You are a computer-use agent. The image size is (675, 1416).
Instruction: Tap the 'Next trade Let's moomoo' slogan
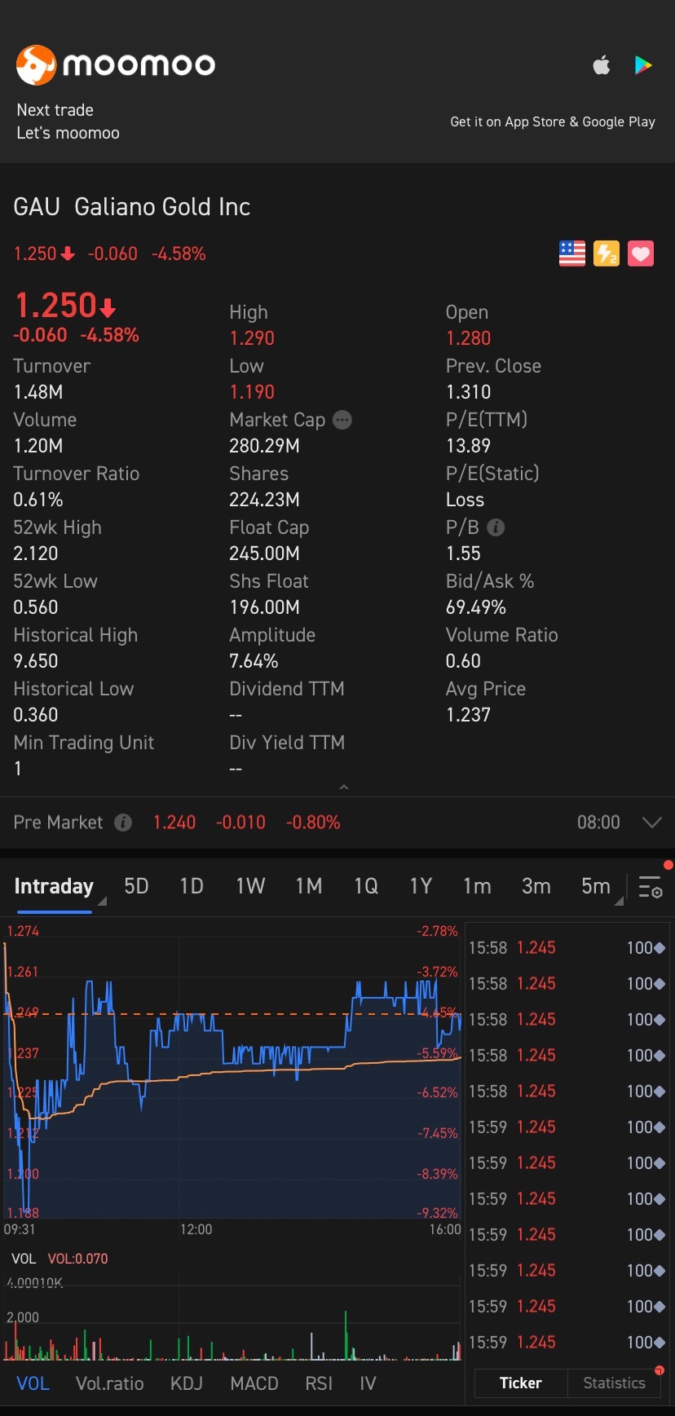pos(68,121)
